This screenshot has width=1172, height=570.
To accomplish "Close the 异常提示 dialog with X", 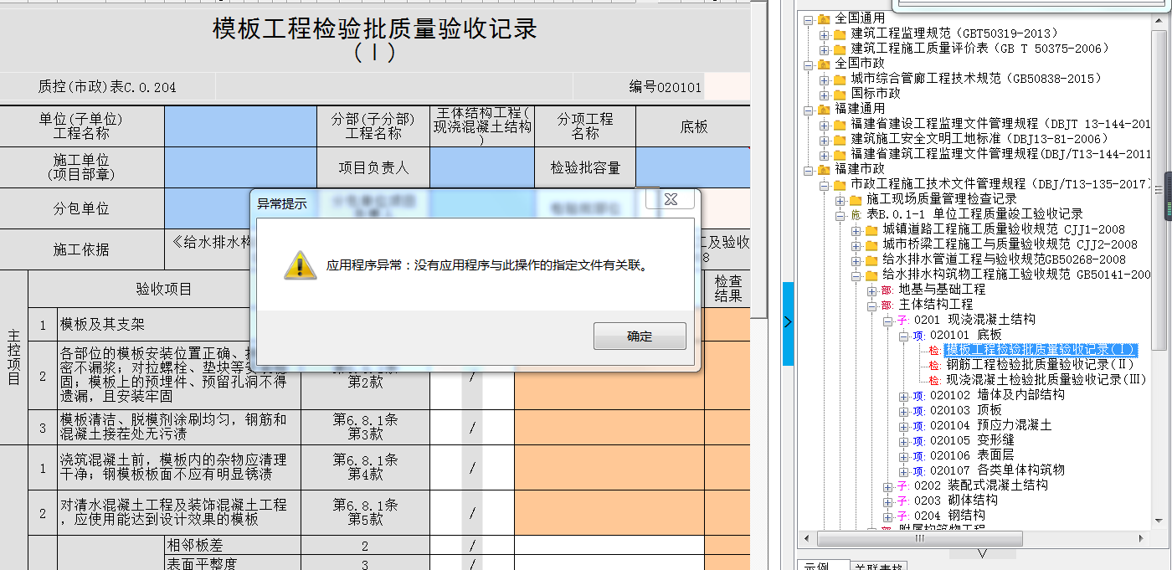I will point(670,199).
